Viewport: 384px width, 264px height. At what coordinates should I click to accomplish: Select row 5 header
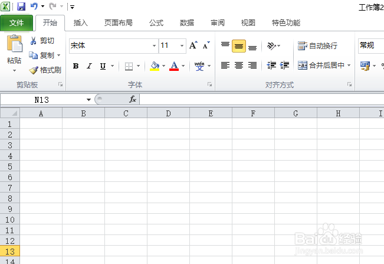pos(10,167)
